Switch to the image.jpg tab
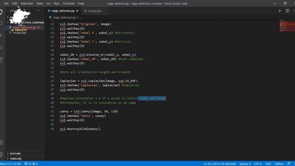Image resolution: width=295 pixels, height=166 pixels. pyautogui.click(x=94, y=11)
